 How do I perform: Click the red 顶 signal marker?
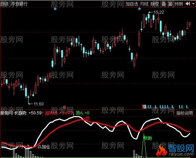click(x=87, y=118)
